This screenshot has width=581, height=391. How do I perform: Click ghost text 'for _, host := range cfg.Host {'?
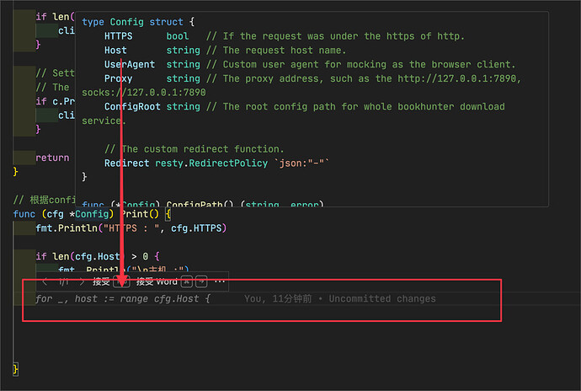click(x=123, y=299)
